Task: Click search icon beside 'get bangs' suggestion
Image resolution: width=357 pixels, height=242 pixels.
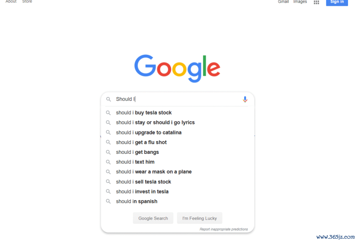Action: coord(108,152)
